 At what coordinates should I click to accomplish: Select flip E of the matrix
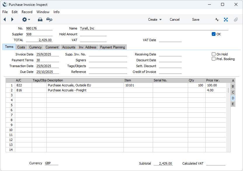pyautogui.click(x=233, y=104)
